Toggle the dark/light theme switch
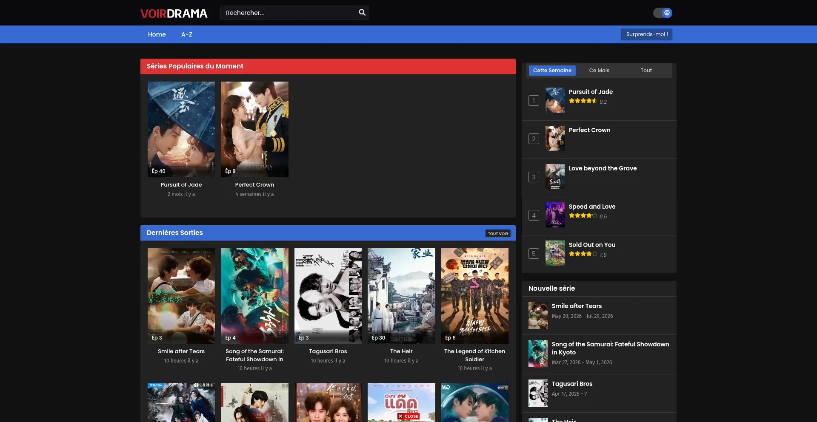Screen dimensions: 817x422 point(663,13)
